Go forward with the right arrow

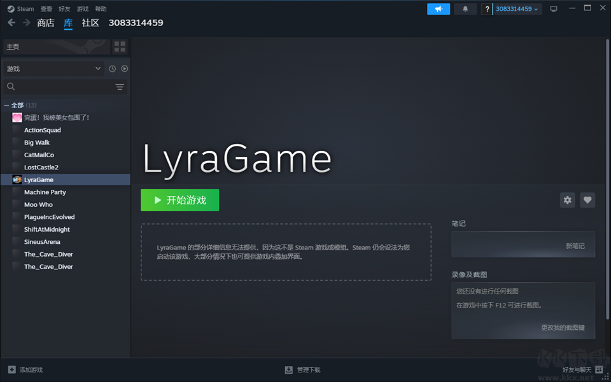click(27, 23)
